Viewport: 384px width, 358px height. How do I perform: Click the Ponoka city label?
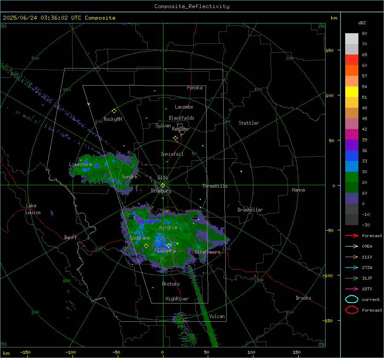[195, 88]
